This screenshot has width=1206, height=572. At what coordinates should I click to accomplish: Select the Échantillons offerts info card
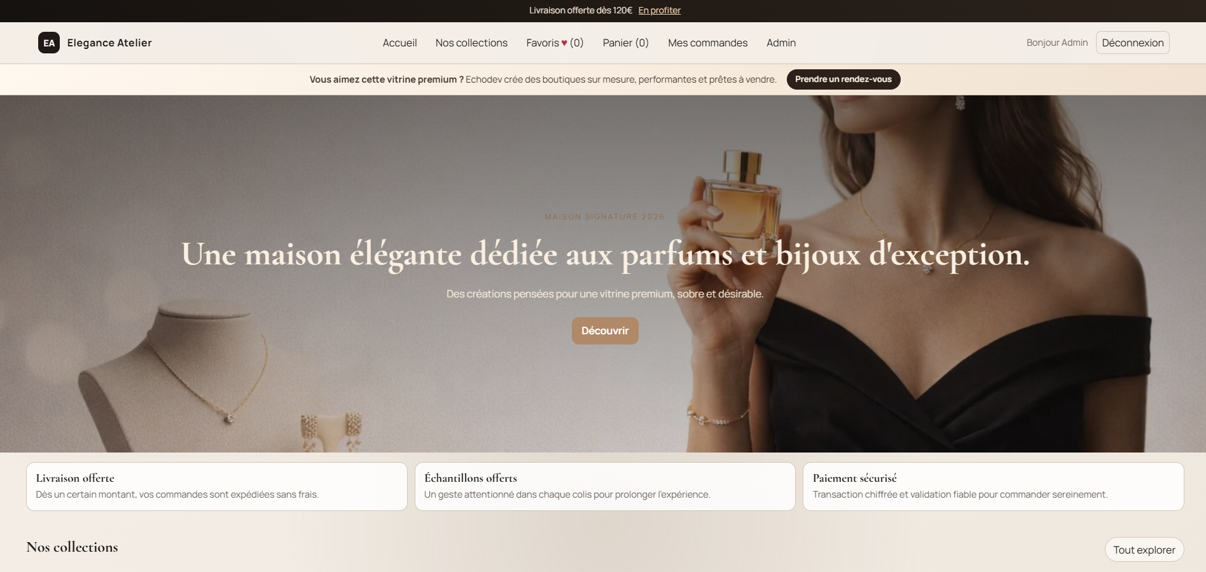605,486
